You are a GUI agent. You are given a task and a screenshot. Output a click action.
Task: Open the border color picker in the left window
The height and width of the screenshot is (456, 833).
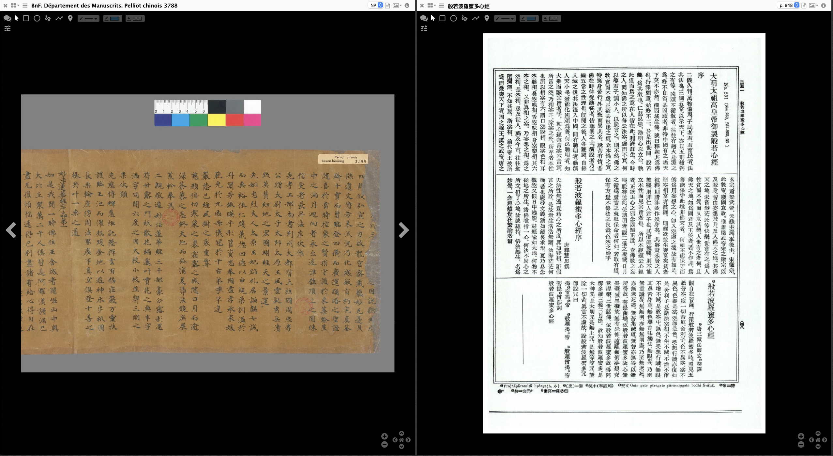point(113,19)
